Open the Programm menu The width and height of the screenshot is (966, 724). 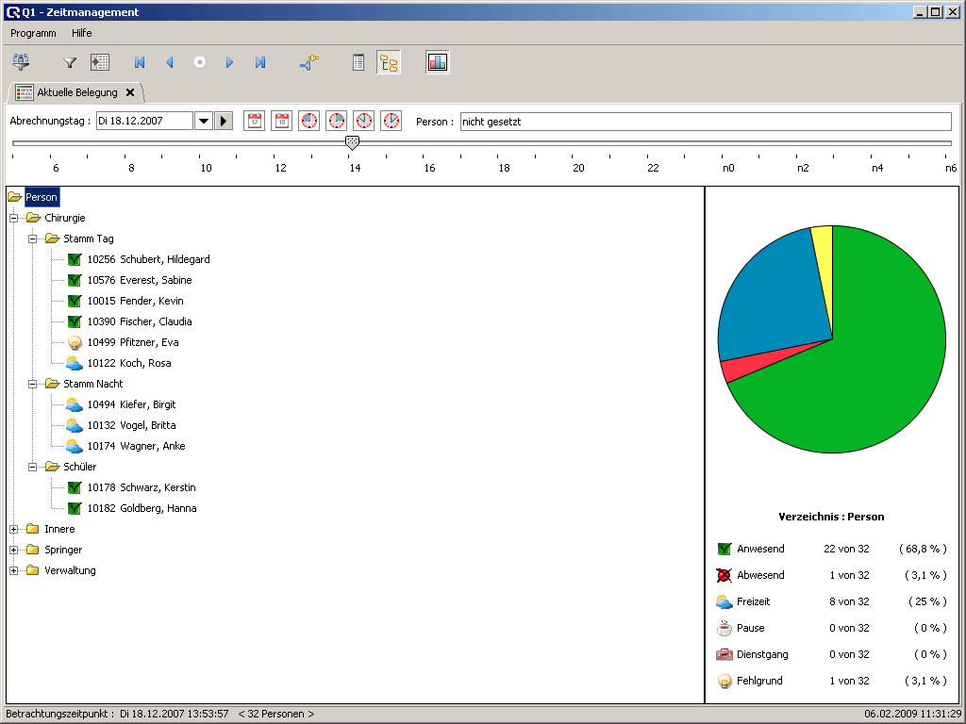(x=33, y=33)
